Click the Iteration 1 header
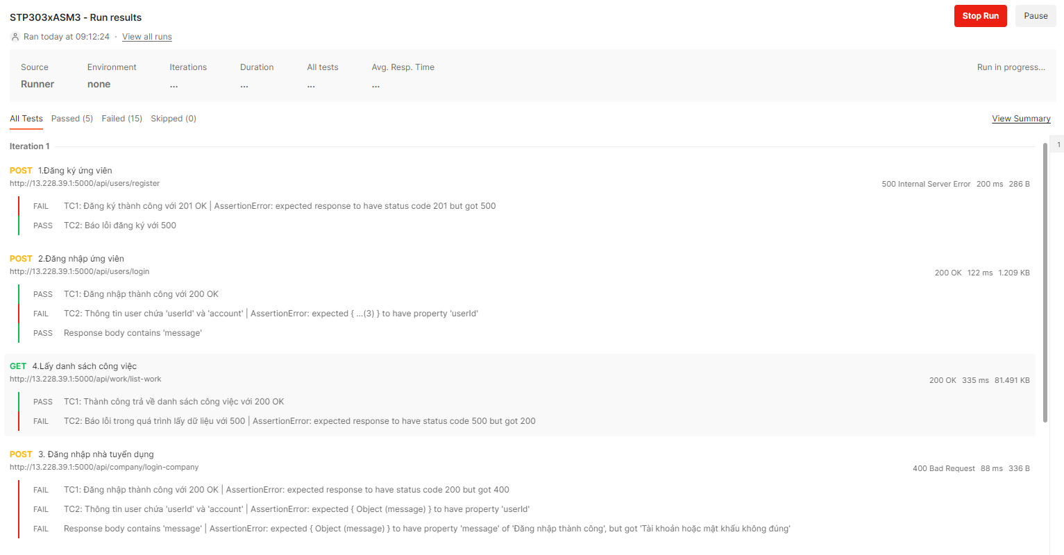Screen dimensions: 1064x555 pyautogui.click(x=29, y=146)
